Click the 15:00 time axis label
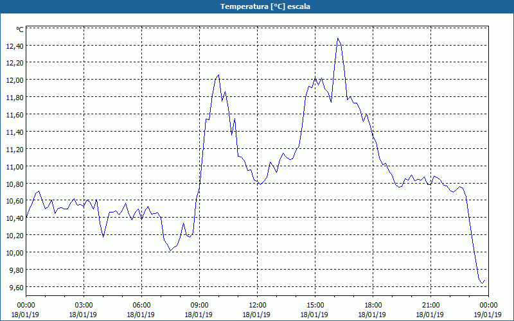 pyautogui.click(x=315, y=306)
